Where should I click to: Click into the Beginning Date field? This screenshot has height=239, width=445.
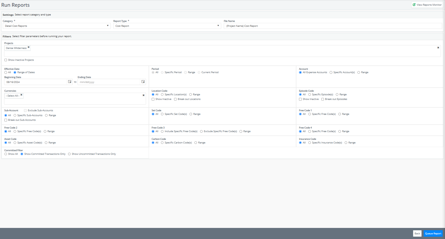click(x=36, y=82)
